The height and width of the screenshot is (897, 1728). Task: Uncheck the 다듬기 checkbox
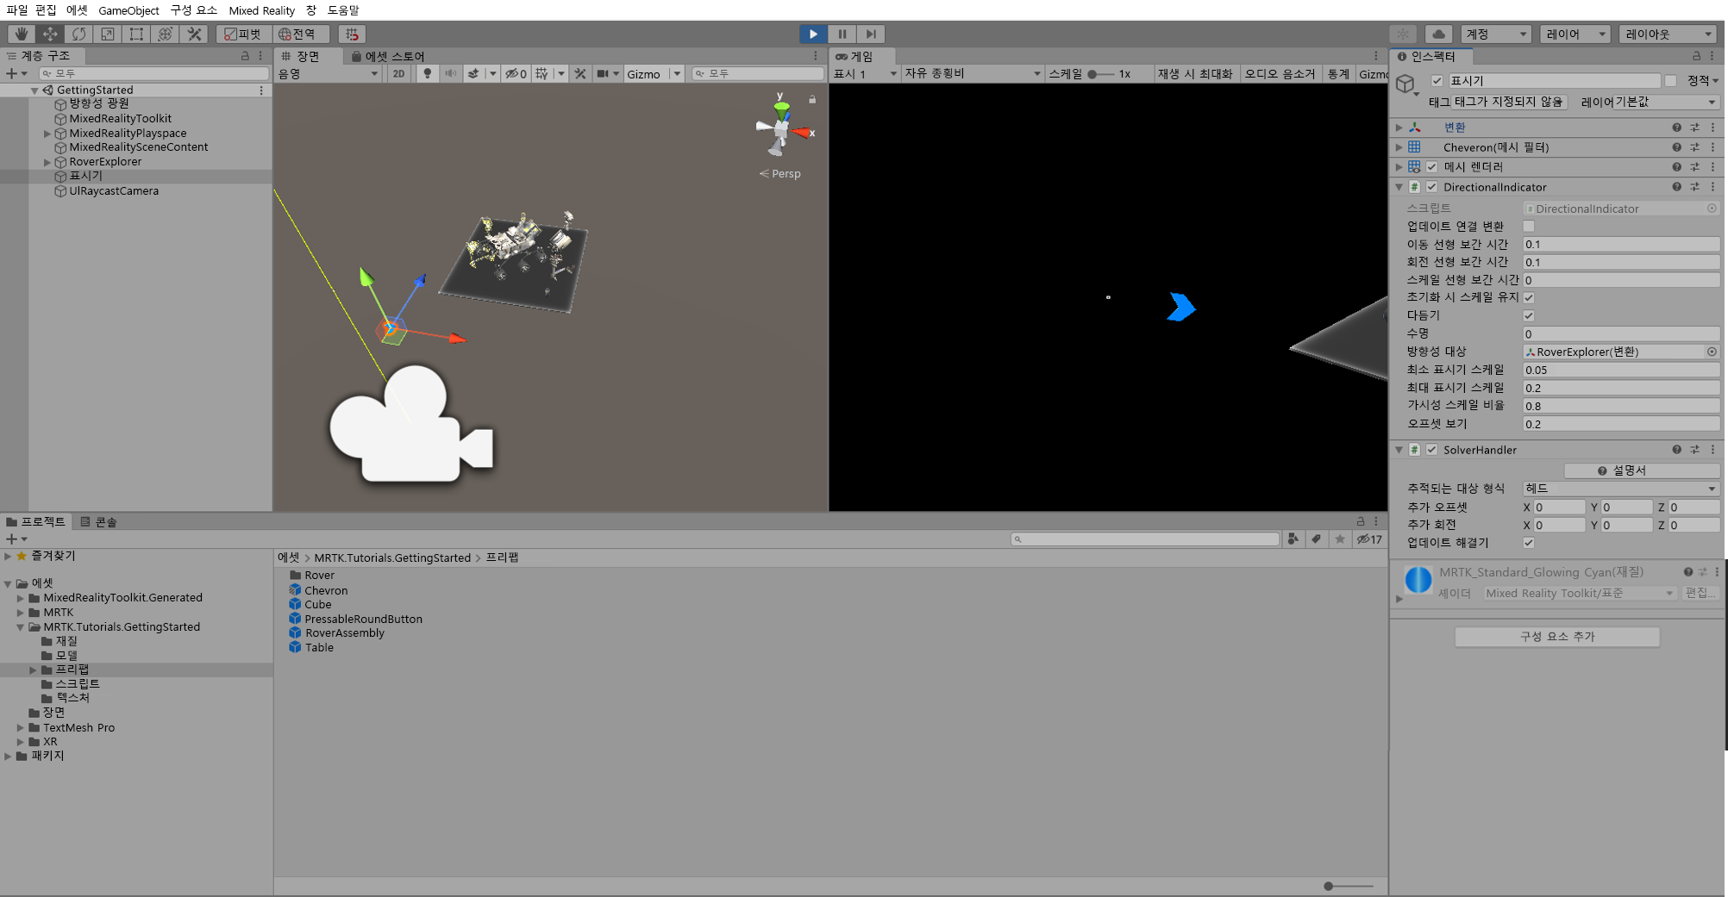pyautogui.click(x=1529, y=315)
